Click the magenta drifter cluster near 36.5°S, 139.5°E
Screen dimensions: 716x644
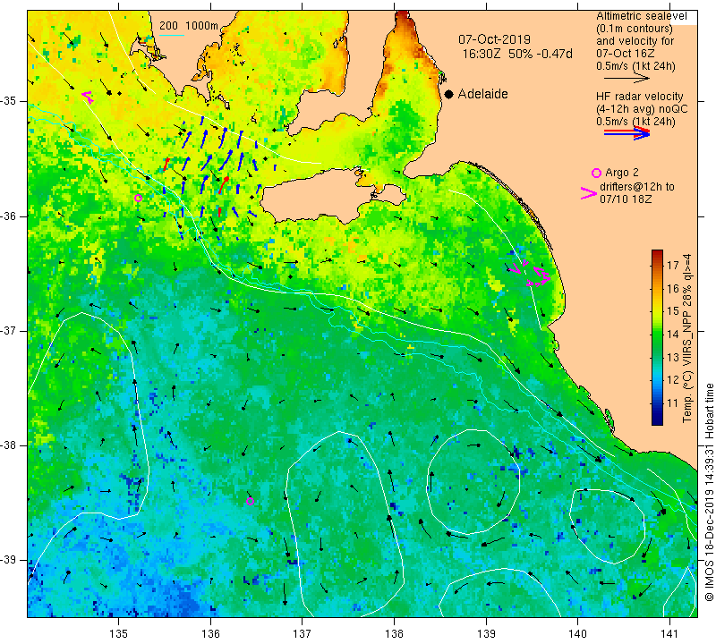point(530,274)
